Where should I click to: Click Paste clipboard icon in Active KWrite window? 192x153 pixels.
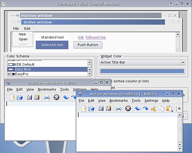[169, 108]
